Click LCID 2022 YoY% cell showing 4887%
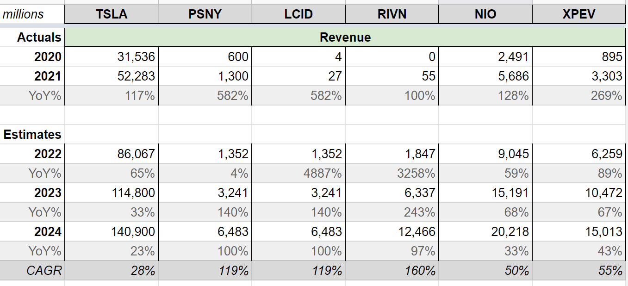Screen dimensions: 628x286 point(298,173)
